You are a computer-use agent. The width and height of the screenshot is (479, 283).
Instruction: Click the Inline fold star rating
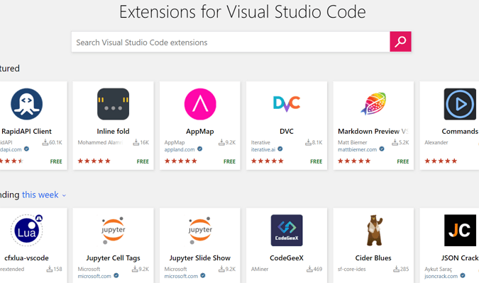[94, 161]
